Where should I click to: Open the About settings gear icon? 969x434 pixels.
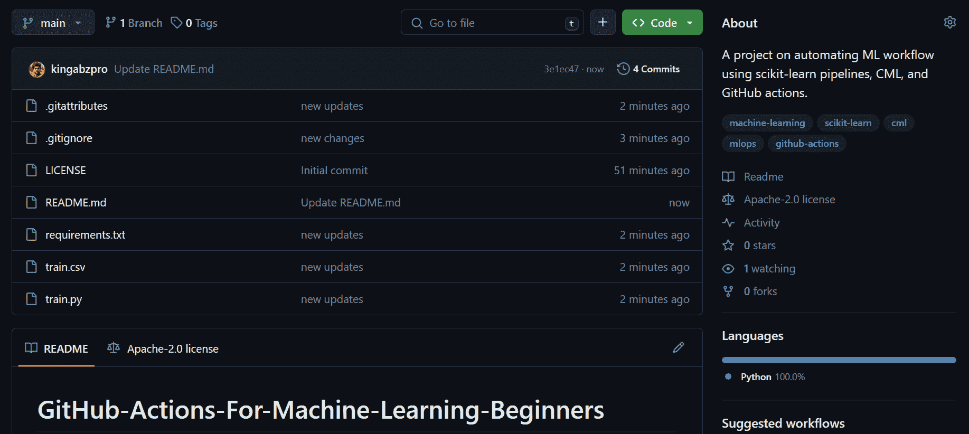tap(949, 22)
